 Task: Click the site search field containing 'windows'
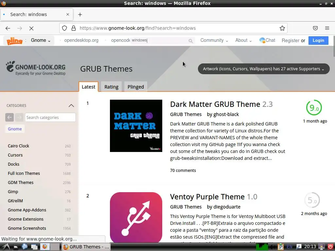(162, 40)
